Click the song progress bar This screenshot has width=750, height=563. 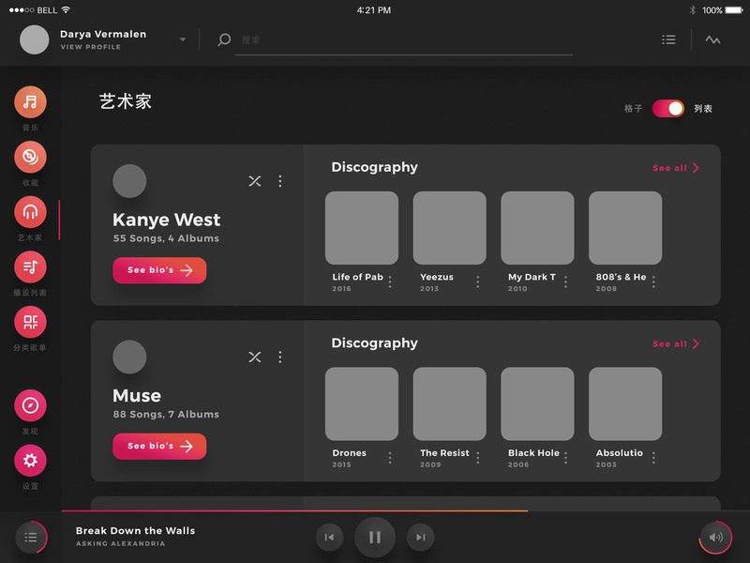click(406, 511)
